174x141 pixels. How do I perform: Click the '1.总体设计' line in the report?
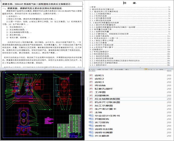click(x=12, y=16)
